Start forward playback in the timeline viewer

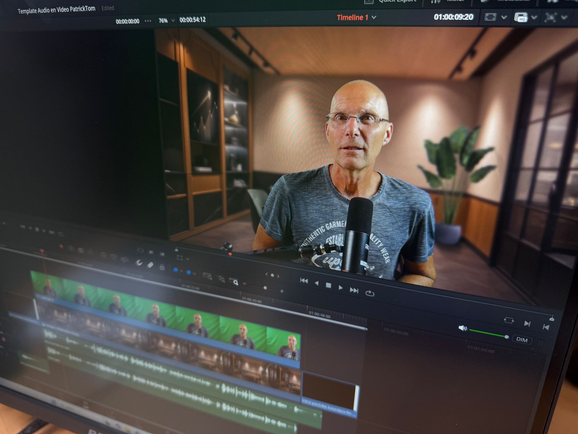341,288
